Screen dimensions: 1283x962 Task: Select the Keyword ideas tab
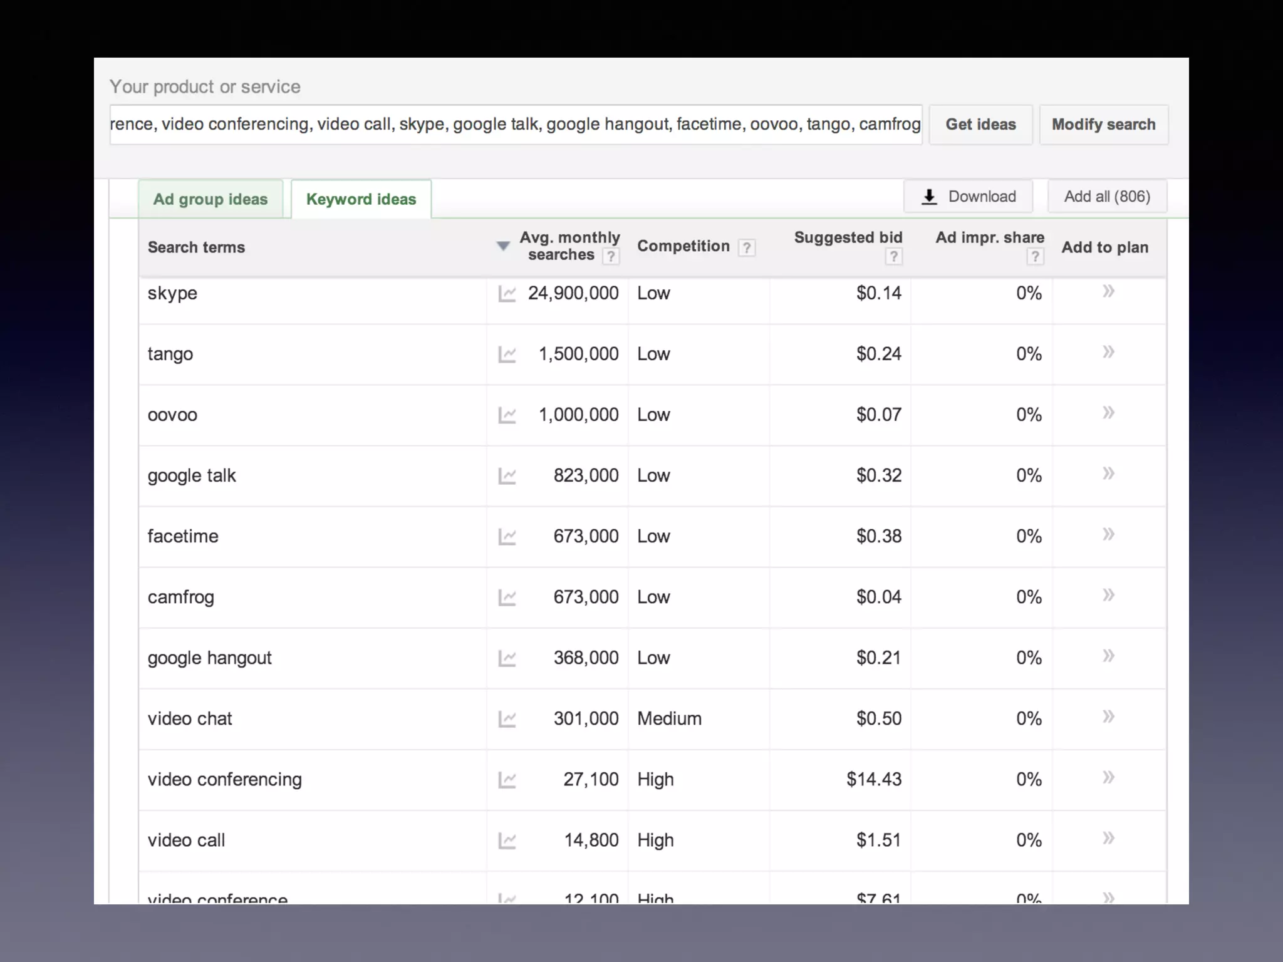click(361, 199)
